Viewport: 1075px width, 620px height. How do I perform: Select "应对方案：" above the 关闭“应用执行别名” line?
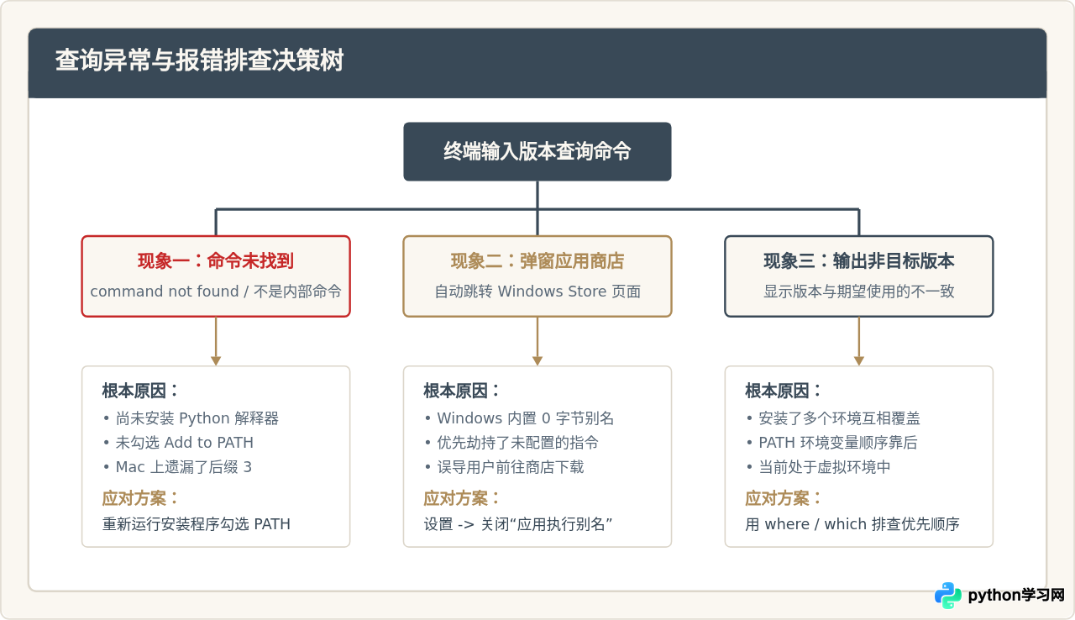click(463, 498)
